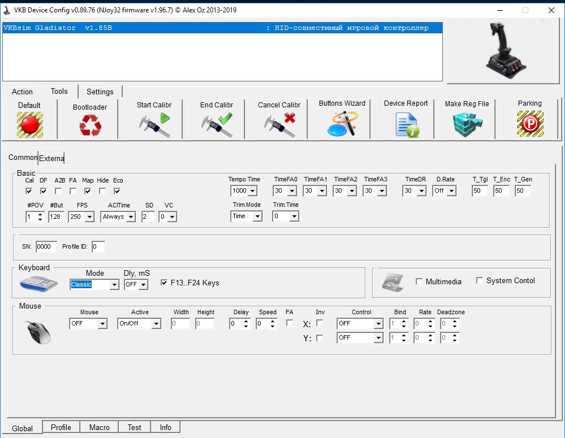Click the keyboard picture in the Keyboard group
This screenshot has height=438, width=565.
click(39, 284)
